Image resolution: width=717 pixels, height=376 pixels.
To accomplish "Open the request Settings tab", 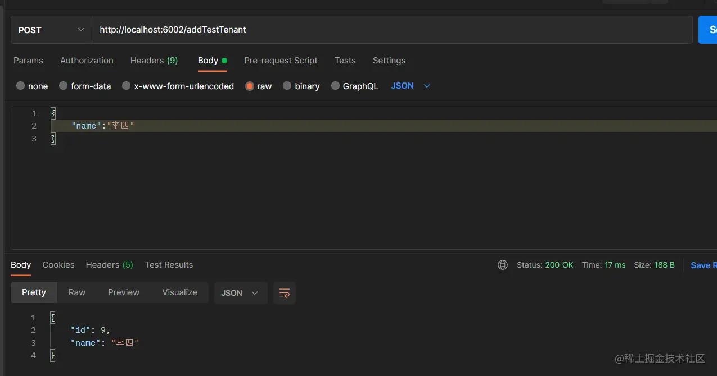I will point(389,61).
